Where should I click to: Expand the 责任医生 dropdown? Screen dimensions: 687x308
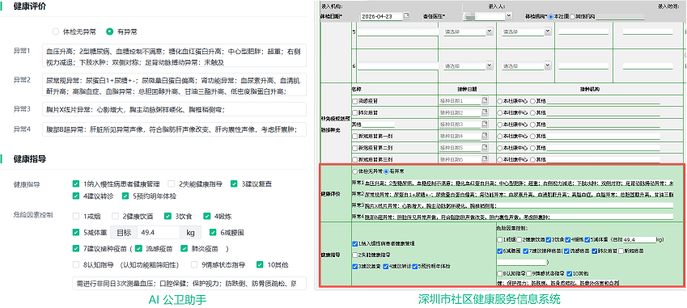pos(509,16)
